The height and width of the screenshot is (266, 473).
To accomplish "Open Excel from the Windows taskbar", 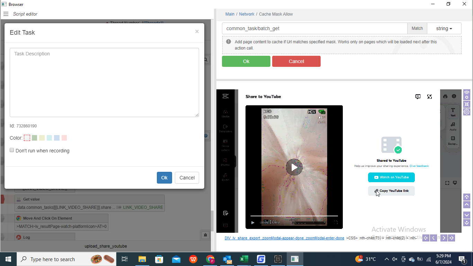I will click(243, 259).
